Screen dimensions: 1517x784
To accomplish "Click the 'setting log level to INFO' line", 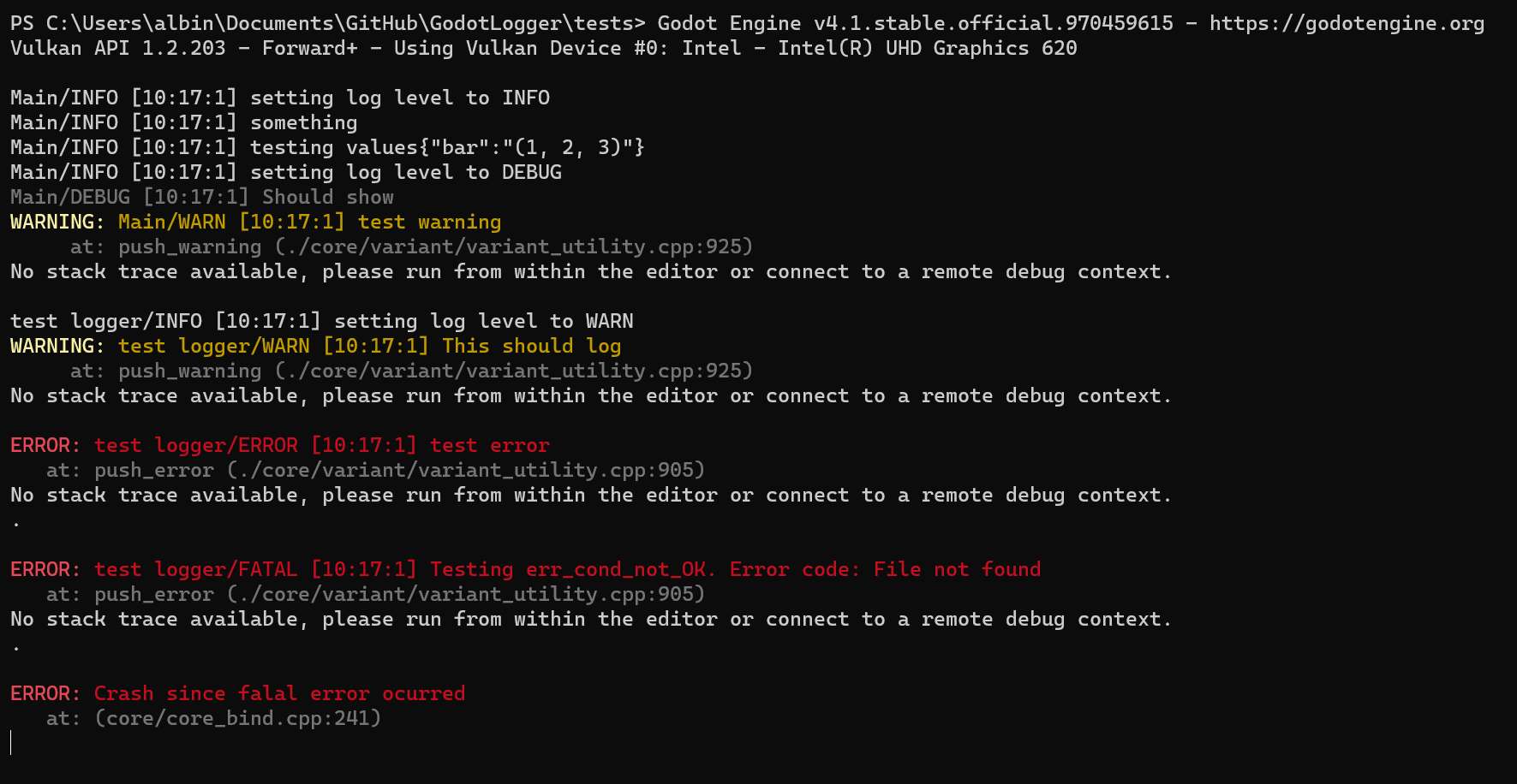I will 280,98.
